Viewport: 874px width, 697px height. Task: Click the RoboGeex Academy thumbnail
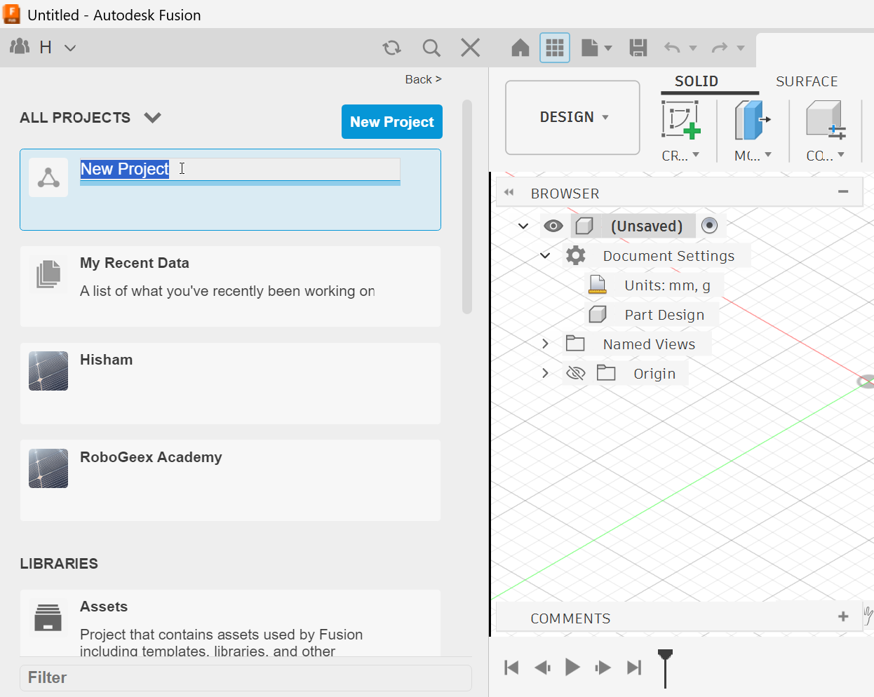click(48, 468)
